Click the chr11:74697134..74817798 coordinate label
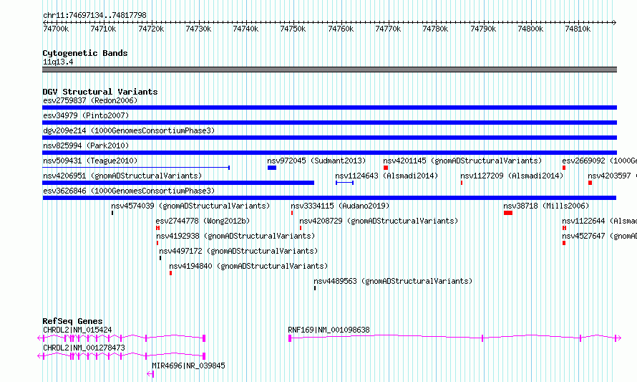The width and height of the screenshot is (637, 382). 94,15
